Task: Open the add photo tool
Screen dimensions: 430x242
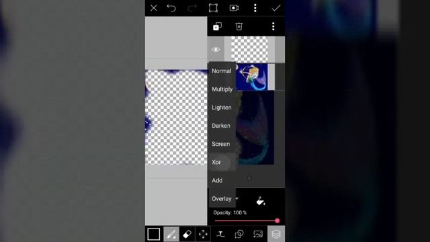Action: (x=258, y=234)
